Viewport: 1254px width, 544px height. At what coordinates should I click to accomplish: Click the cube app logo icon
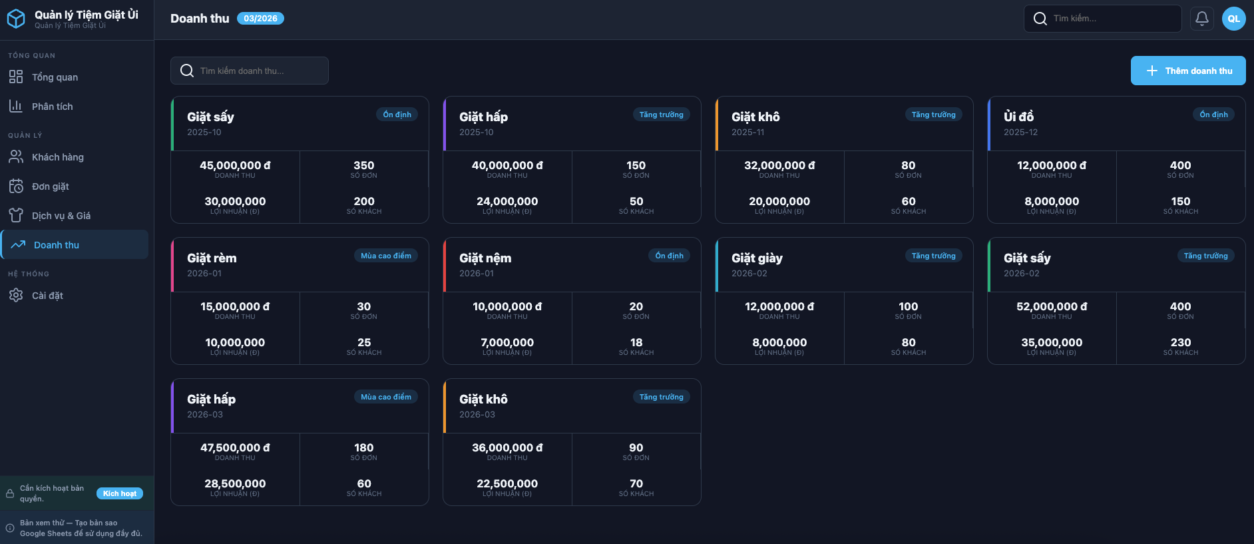(16, 19)
